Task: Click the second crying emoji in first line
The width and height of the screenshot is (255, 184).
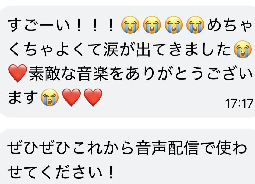Action: tap(152, 25)
